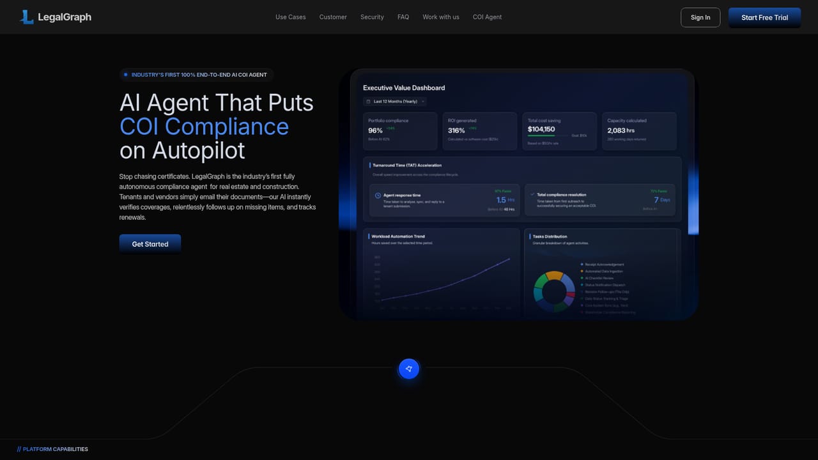Screen dimensions: 818x460
Task: Click the "2,083 hrs" capacity value
Action: 621,131
